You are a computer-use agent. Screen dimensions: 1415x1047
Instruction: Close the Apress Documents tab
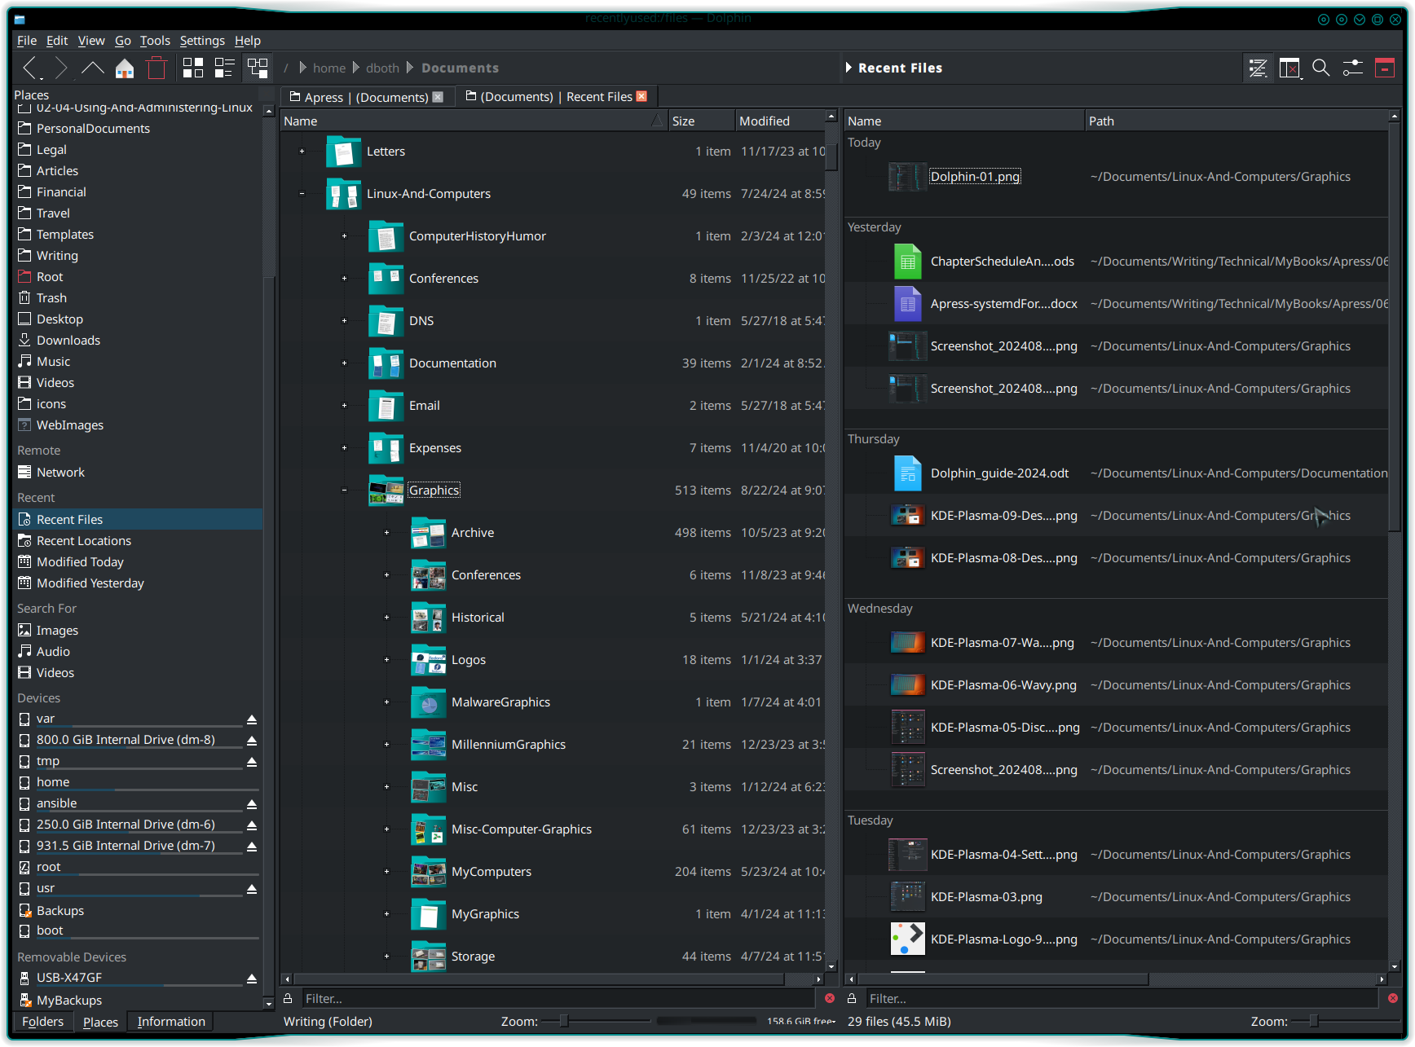click(438, 97)
